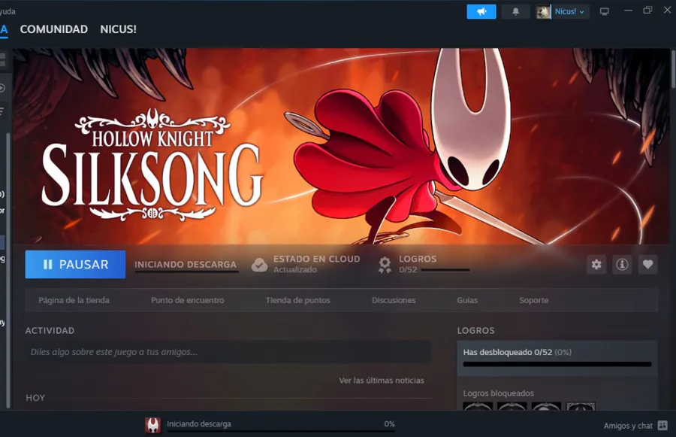Screen dimensions: 676x437
Task: Click the 'Logros bloqueados' label
Action: [x=499, y=393]
